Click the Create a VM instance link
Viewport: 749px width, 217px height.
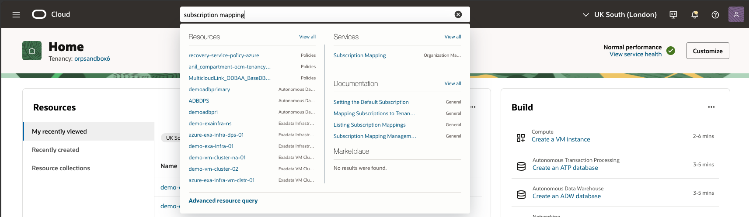pyautogui.click(x=561, y=139)
